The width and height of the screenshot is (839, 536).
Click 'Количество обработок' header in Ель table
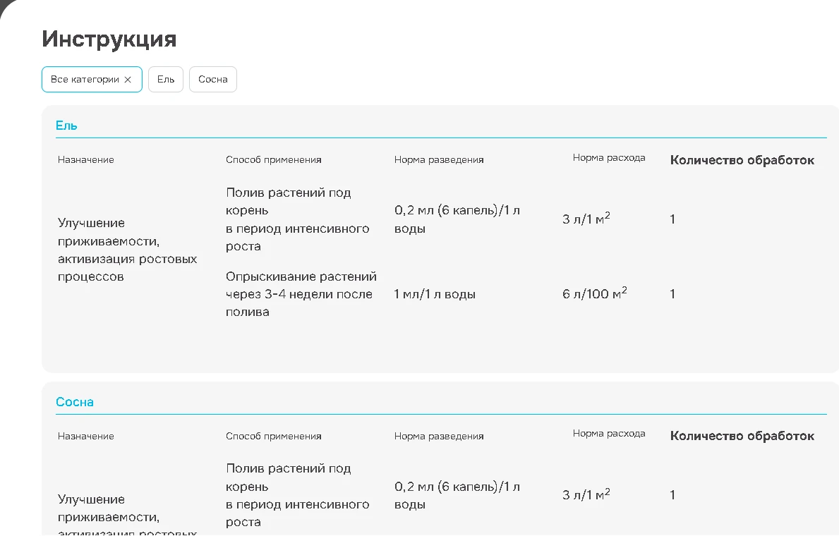coord(742,160)
